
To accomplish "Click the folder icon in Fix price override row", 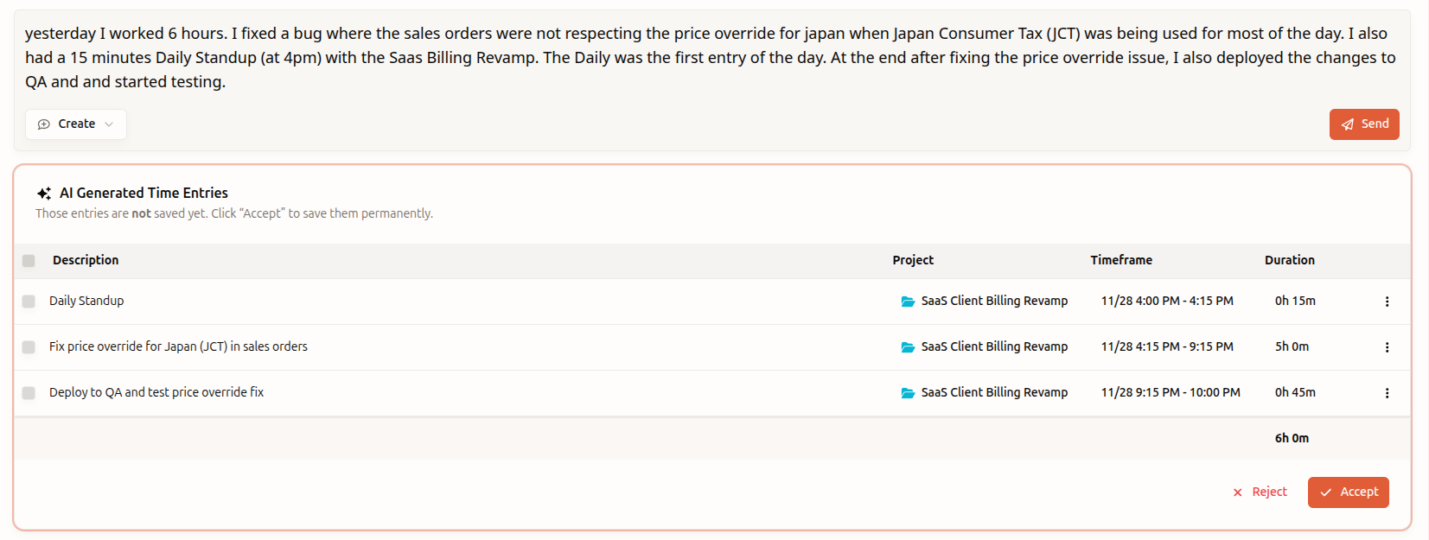I will pos(908,347).
